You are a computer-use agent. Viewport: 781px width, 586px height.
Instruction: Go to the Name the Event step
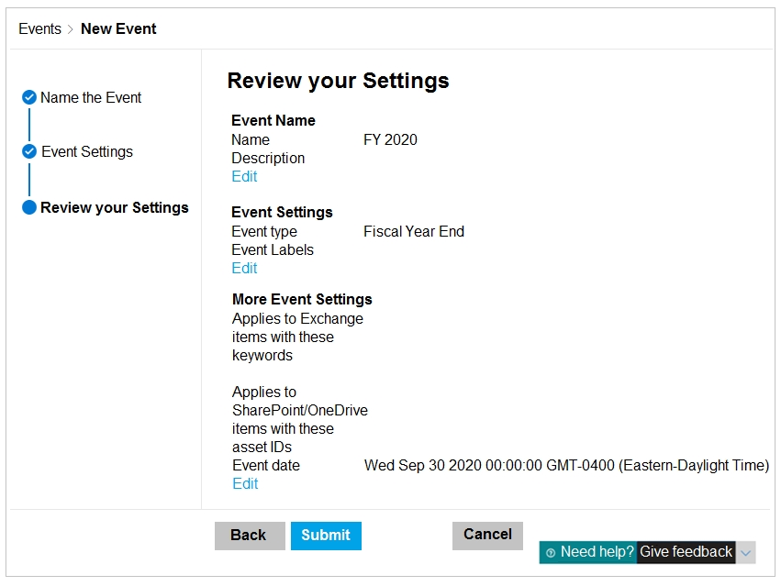coord(91,97)
